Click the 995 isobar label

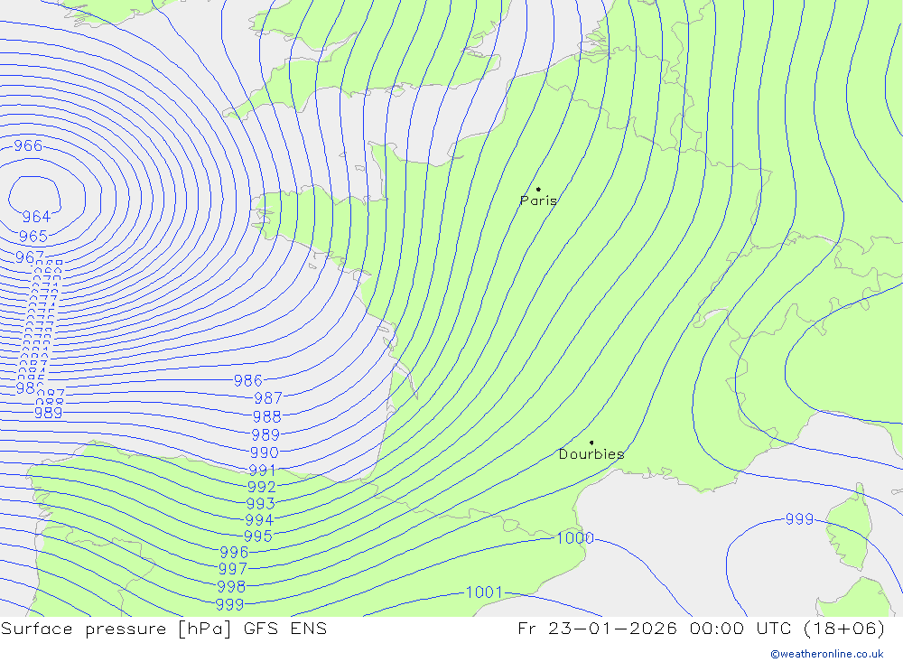pyautogui.click(x=258, y=536)
